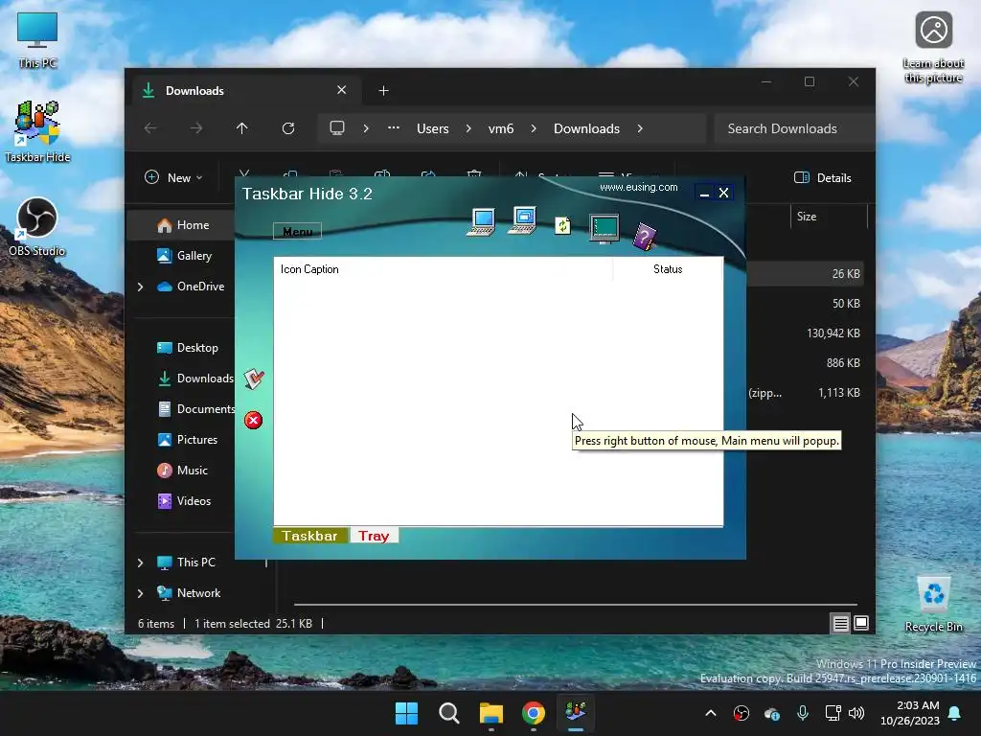
Task: Switch to the Tray tab
Action: click(x=374, y=536)
